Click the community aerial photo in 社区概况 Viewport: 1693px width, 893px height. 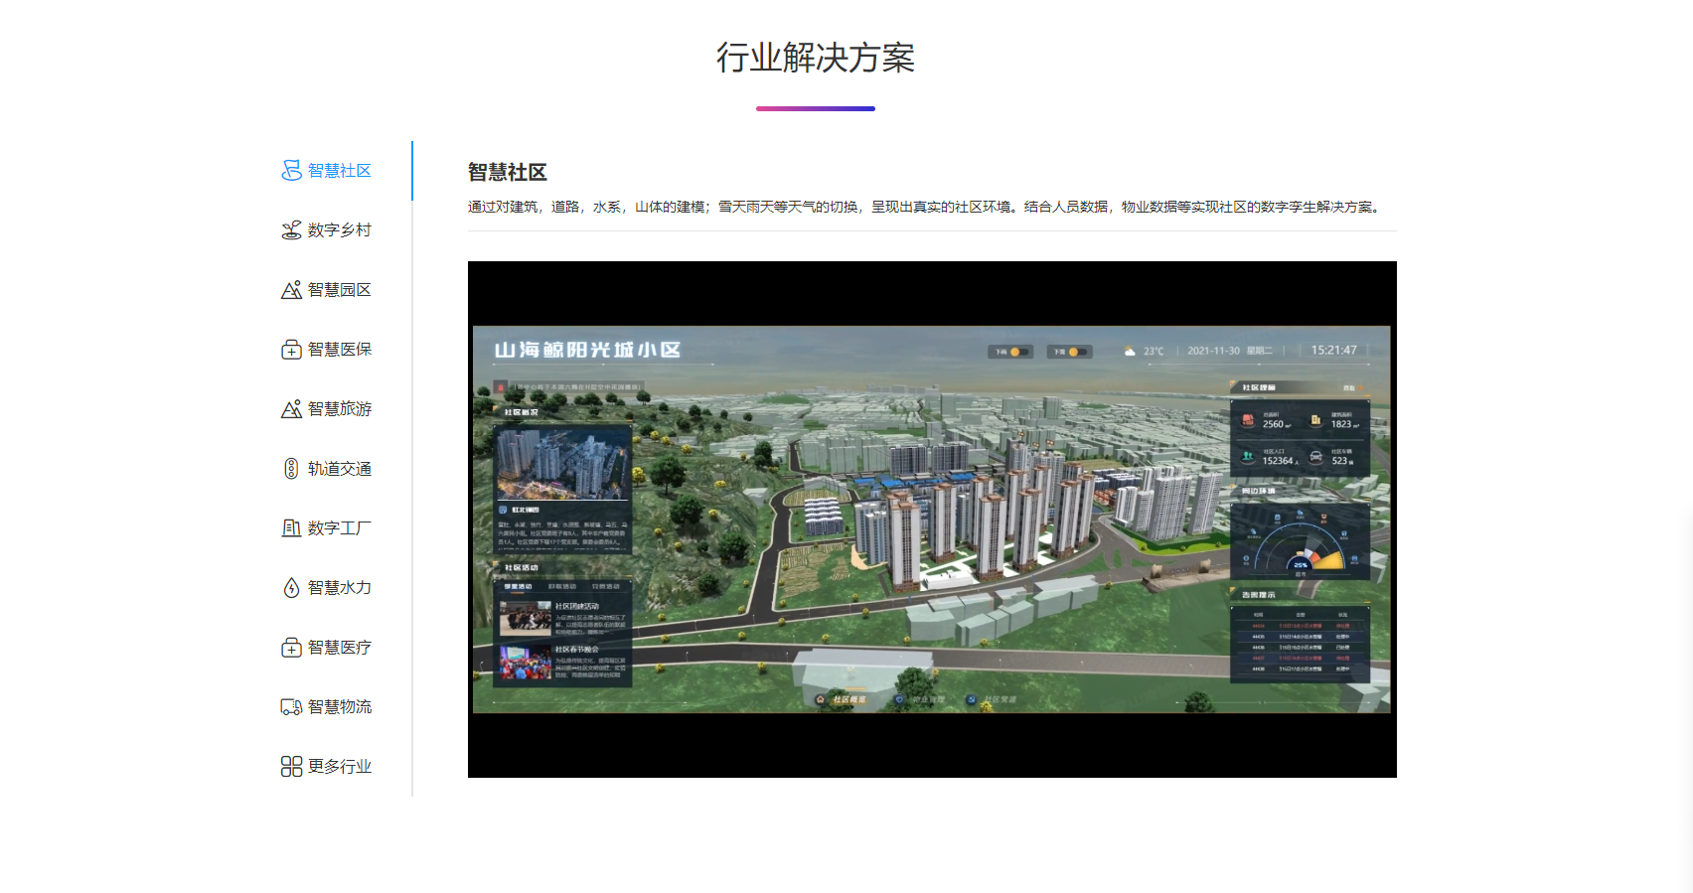coord(562,463)
